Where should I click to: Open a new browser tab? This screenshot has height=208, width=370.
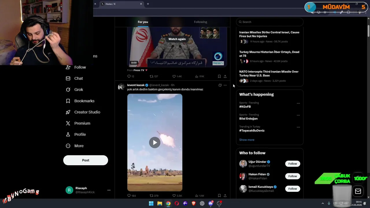(x=148, y=4)
